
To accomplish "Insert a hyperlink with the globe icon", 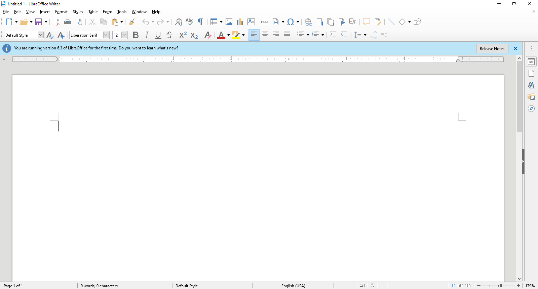I will [308, 22].
